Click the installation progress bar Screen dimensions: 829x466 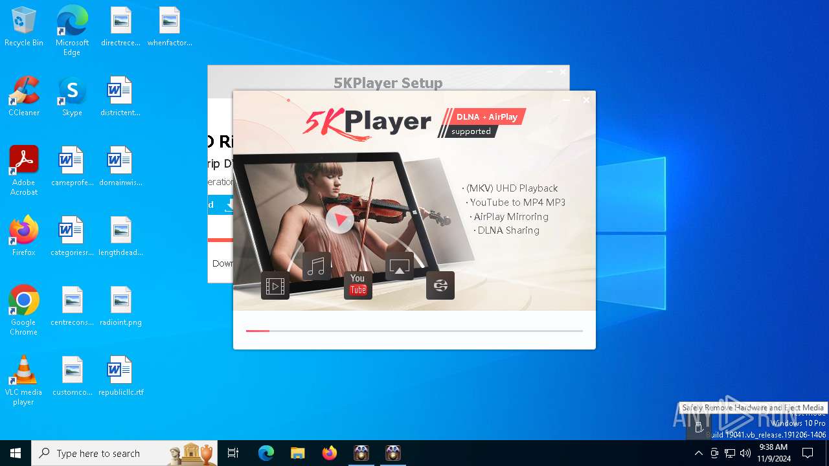pyautogui.click(x=414, y=331)
